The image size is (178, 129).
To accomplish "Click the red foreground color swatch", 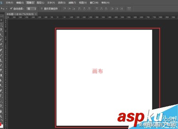I will (x=0, y=124).
